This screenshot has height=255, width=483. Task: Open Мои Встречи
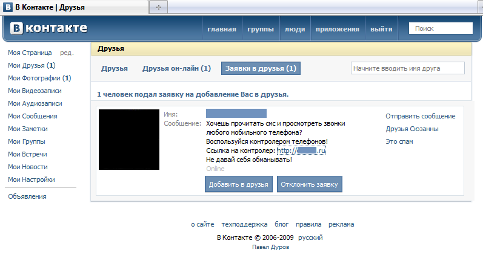[x=27, y=154]
